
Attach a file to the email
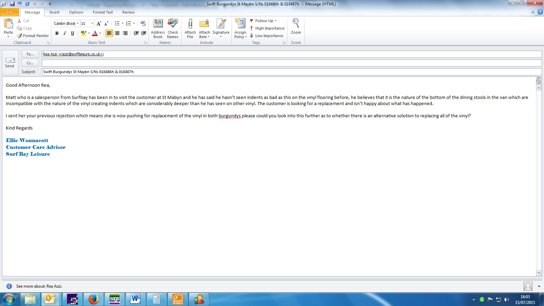[x=190, y=29]
